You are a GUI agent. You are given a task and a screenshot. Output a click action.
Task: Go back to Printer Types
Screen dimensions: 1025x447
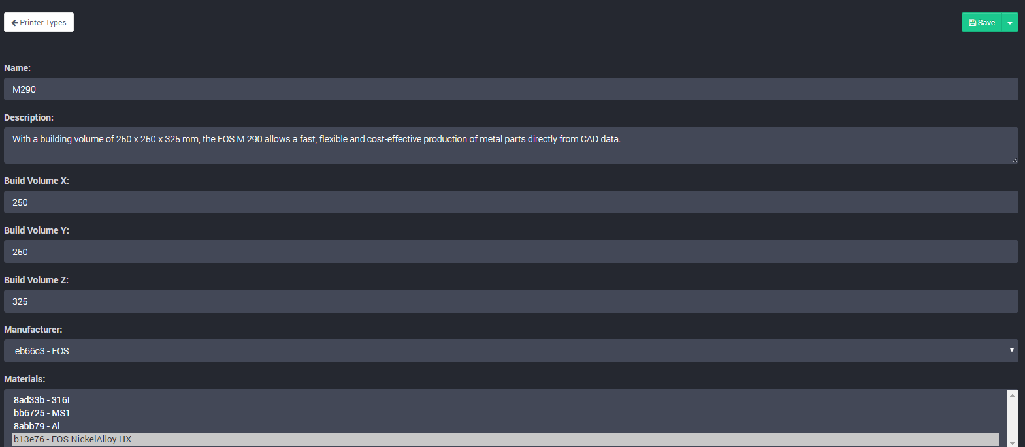(x=39, y=22)
